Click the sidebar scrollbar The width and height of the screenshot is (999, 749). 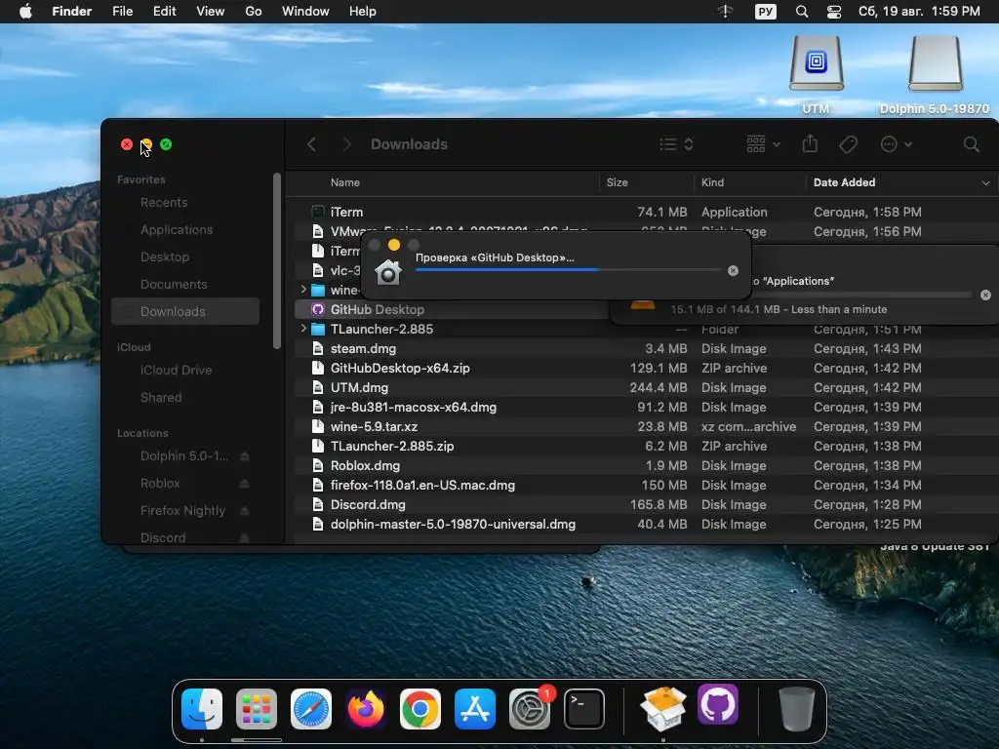click(x=276, y=261)
